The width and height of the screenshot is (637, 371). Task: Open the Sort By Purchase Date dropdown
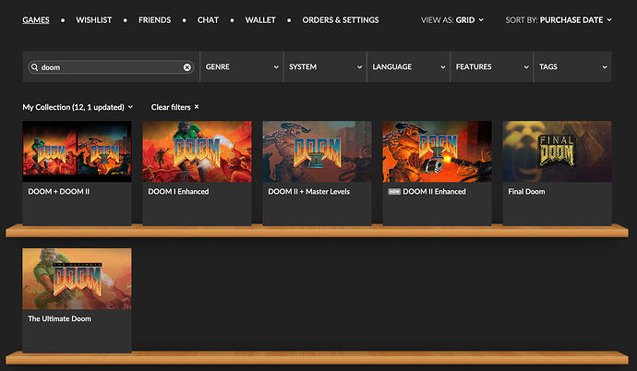(x=559, y=20)
